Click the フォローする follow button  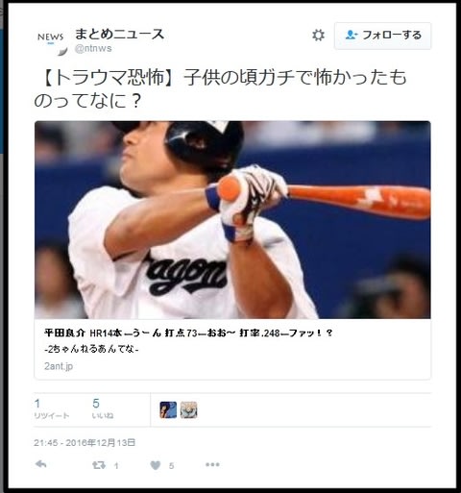pyautogui.click(x=382, y=36)
